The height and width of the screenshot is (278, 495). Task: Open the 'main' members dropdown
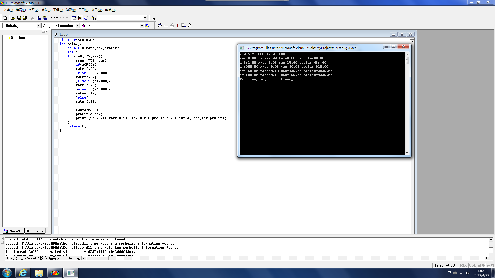[x=142, y=25]
